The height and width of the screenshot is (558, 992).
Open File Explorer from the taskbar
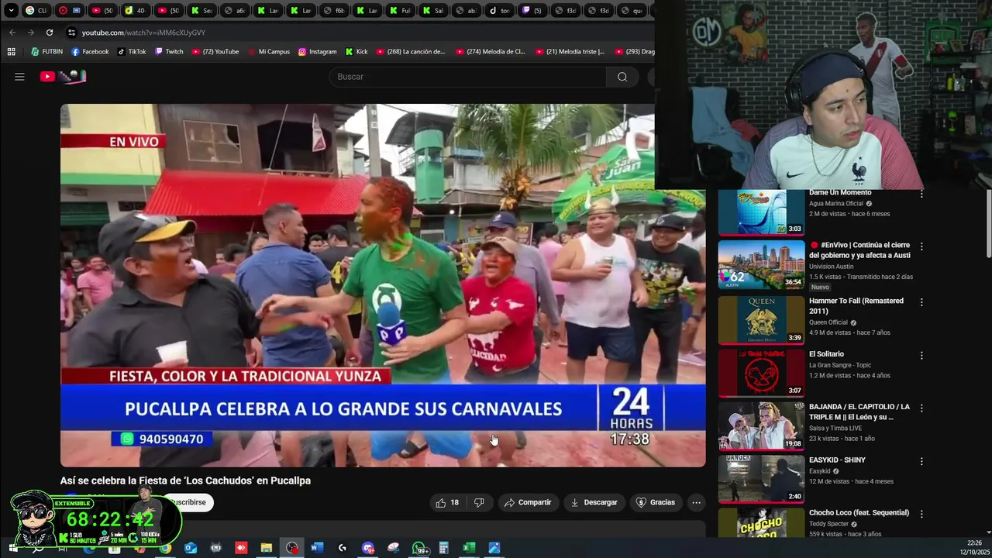point(266,548)
